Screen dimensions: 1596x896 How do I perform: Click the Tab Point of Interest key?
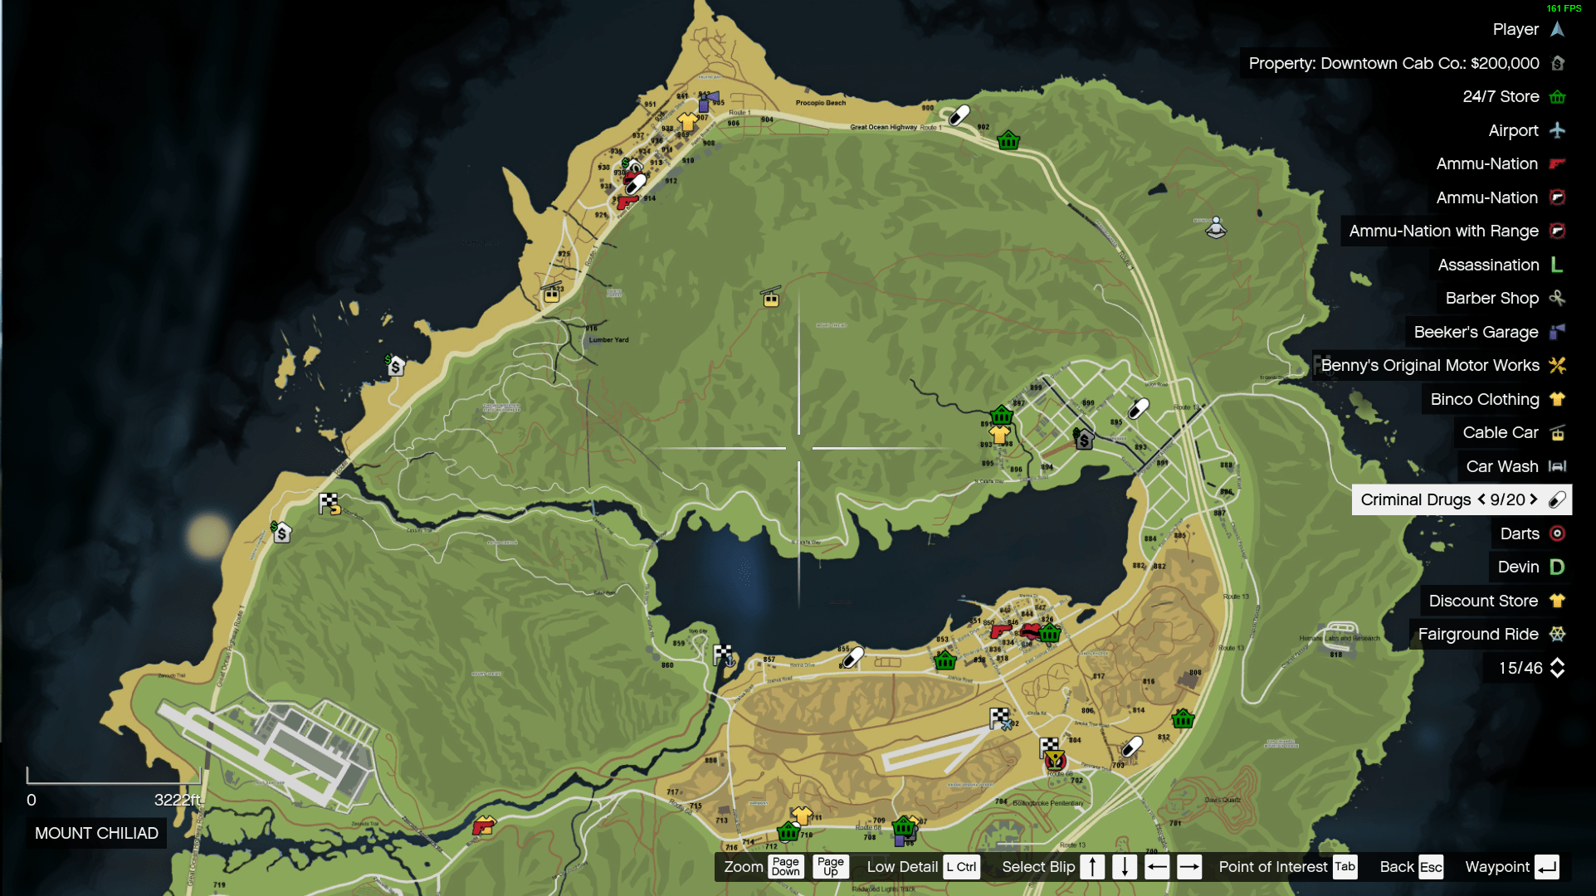pos(1345,867)
